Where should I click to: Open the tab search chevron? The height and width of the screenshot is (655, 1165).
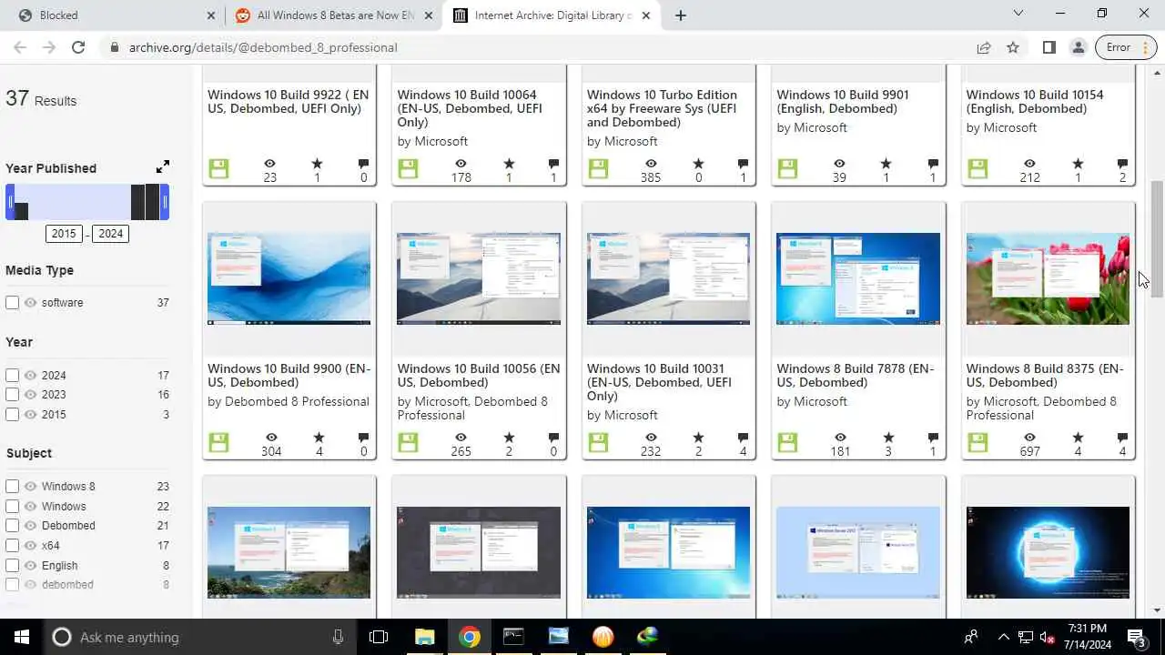click(x=1018, y=13)
